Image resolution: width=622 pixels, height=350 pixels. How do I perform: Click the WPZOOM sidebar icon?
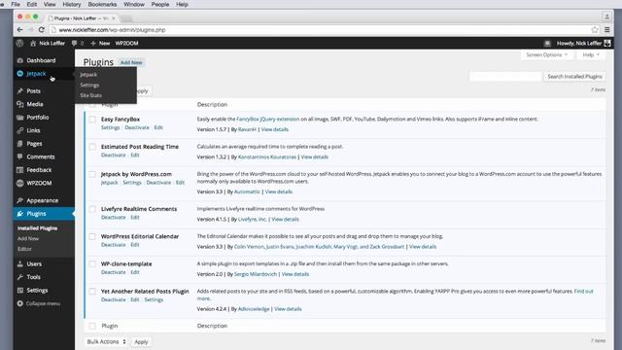tap(20, 183)
